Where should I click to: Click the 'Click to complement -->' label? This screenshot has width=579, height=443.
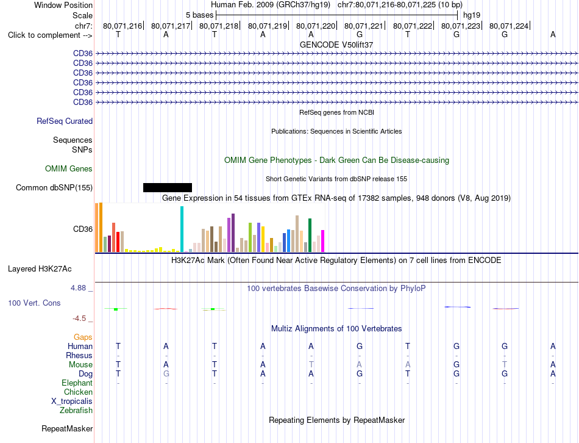pos(50,35)
